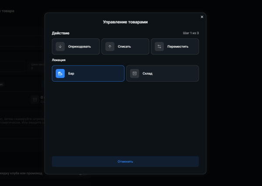
Task: Click the dimmed club discount or promo code text
Action: pos(21,173)
